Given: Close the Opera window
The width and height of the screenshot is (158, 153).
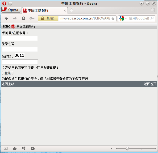Looking at the screenshot, I should coord(154,3).
